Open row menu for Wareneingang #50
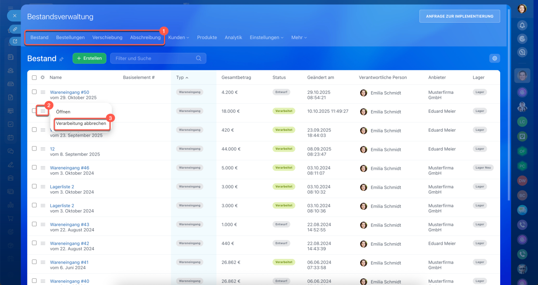 tap(43, 92)
